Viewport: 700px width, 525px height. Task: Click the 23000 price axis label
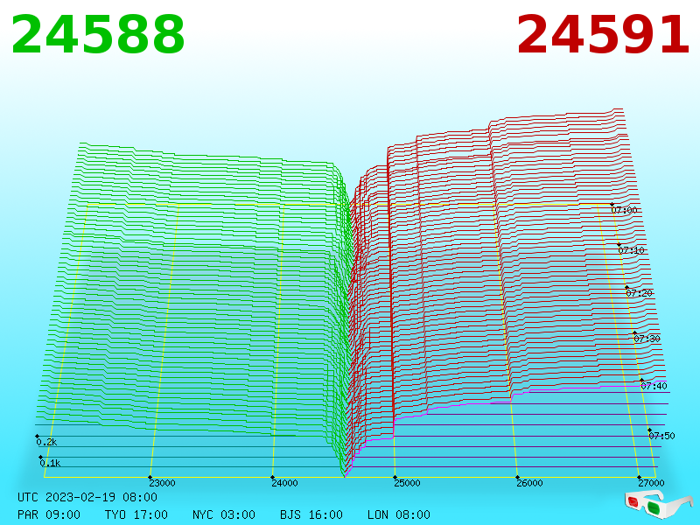click(162, 483)
